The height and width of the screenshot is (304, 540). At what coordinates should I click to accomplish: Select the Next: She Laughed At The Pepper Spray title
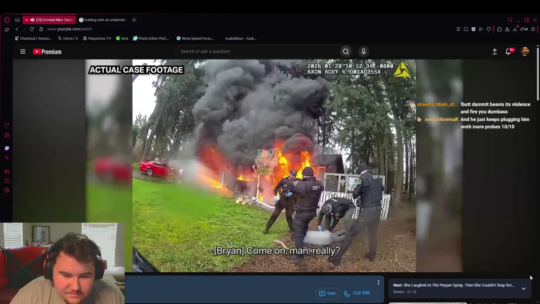pos(454,285)
